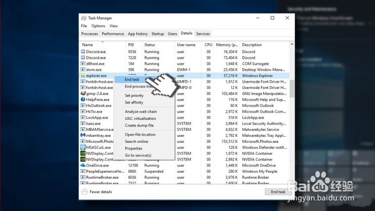Click the lsass.exe process icon
The width and height of the screenshot is (375, 211).
[x=83, y=123]
